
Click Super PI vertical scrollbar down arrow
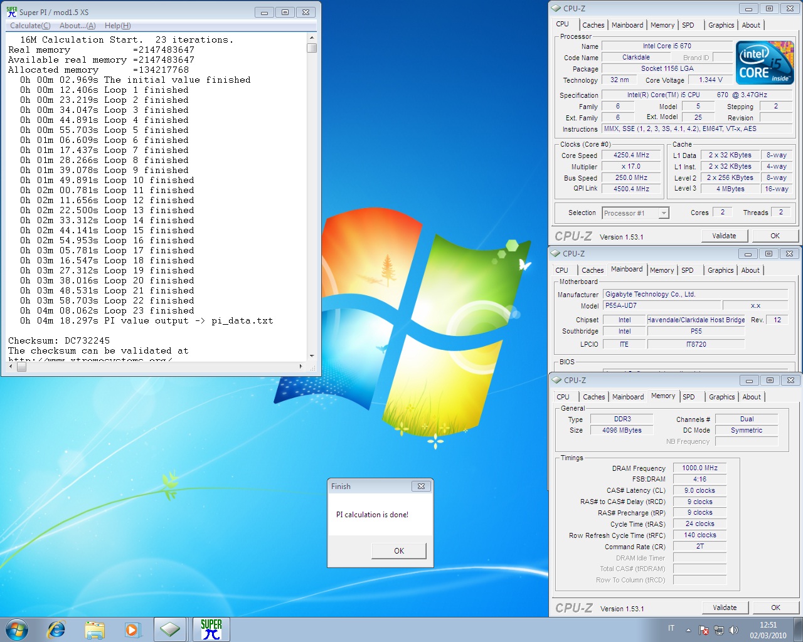(312, 355)
